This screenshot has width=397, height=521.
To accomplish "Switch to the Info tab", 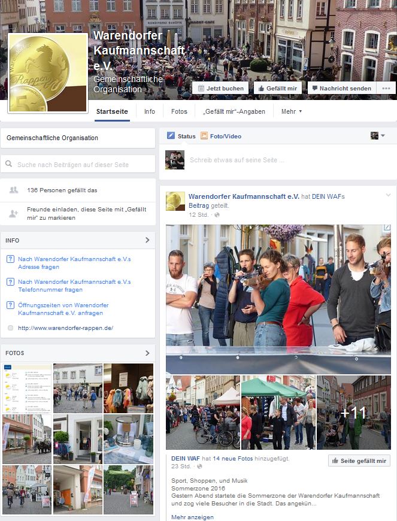I will pyautogui.click(x=150, y=111).
